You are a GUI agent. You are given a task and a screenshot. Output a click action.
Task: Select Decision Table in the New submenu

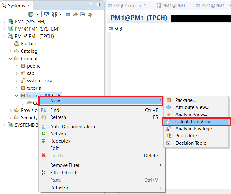196,143
